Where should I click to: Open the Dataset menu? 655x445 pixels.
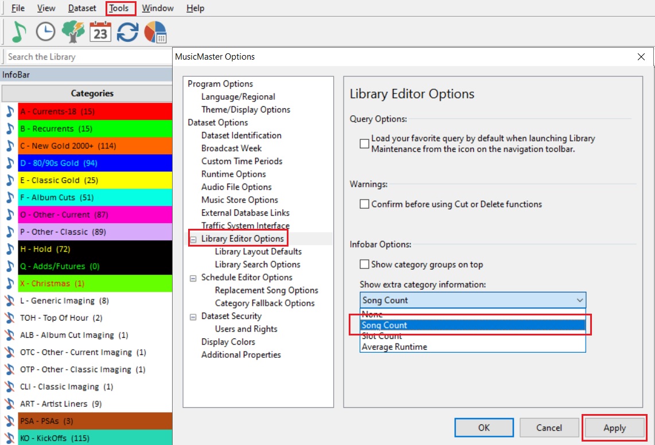[x=82, y=8]
